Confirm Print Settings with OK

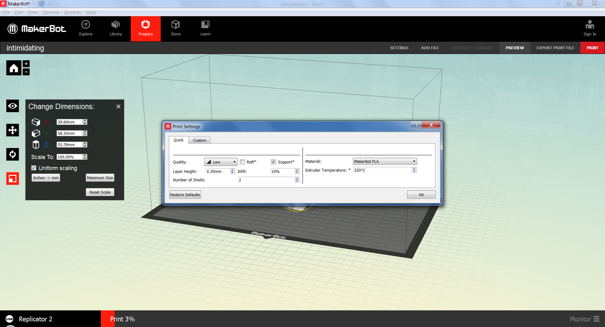(421, 194)
